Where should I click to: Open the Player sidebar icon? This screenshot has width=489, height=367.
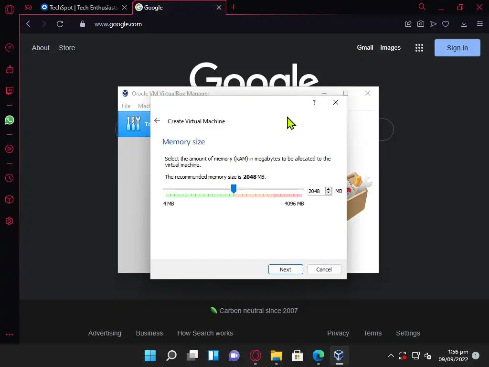pyautogui.click(x=10, y=149)
